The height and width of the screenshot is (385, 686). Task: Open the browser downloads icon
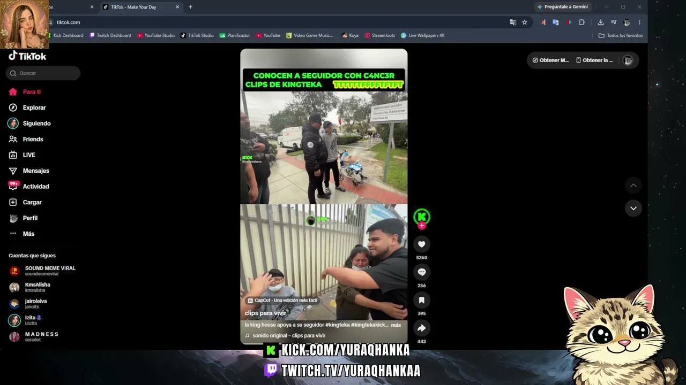coord(601,22)
